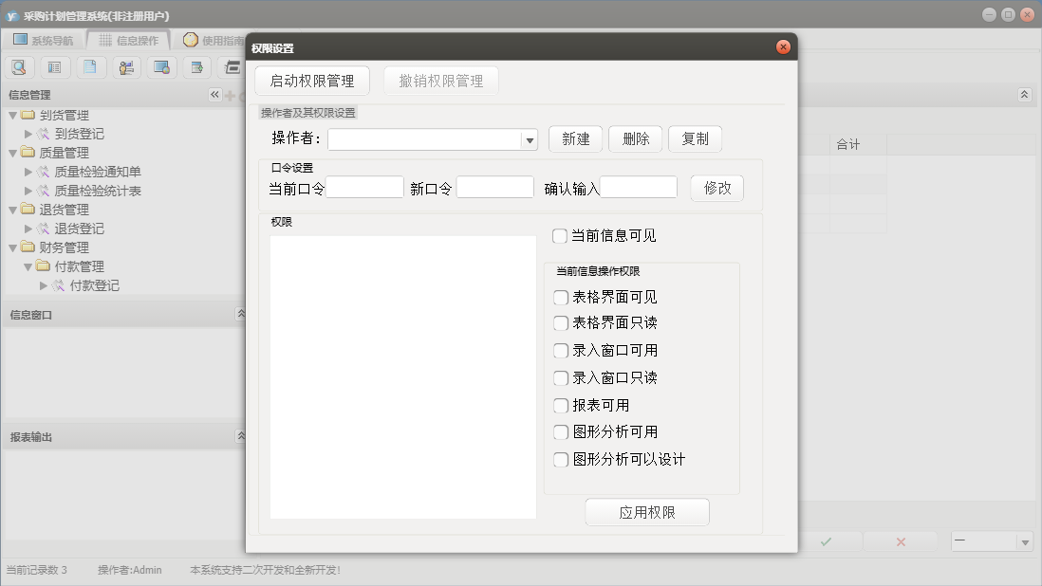Viewport: 1042px width, 586px height.
Task: Click the 合计 column header in main table
Action: click(857, 145)
